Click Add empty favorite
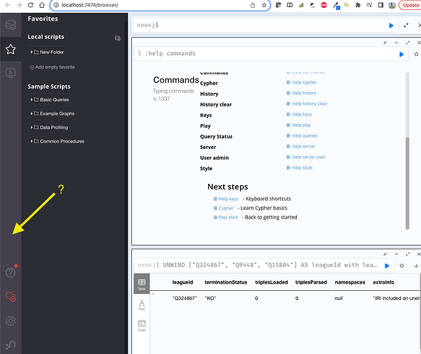The height and width of the screenshot is (354, 421). (52, 67)
